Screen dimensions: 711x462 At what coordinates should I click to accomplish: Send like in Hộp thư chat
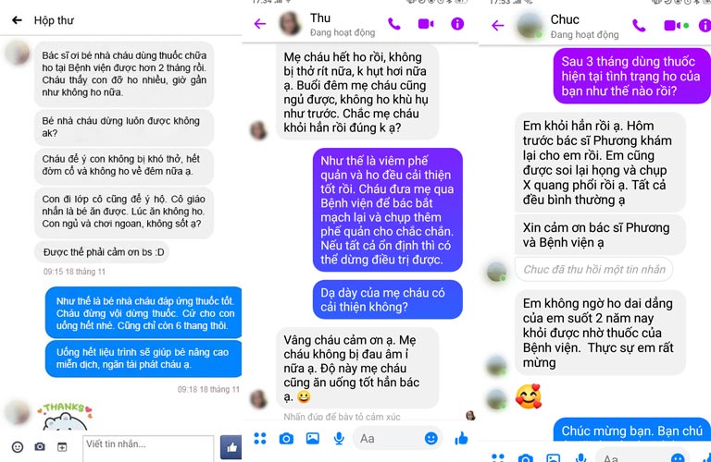pos(231,447)
